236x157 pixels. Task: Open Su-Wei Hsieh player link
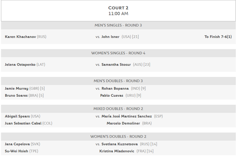coord(16,151)
